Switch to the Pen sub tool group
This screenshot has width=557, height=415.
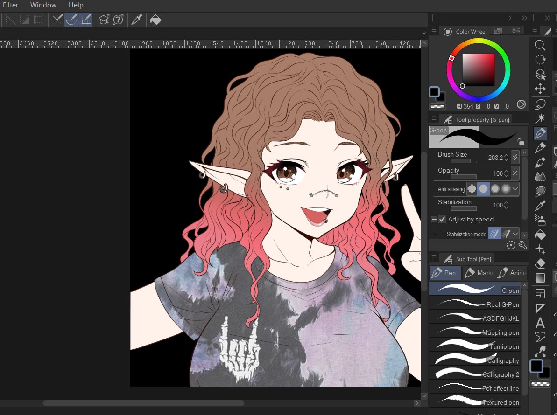(445, 273)
